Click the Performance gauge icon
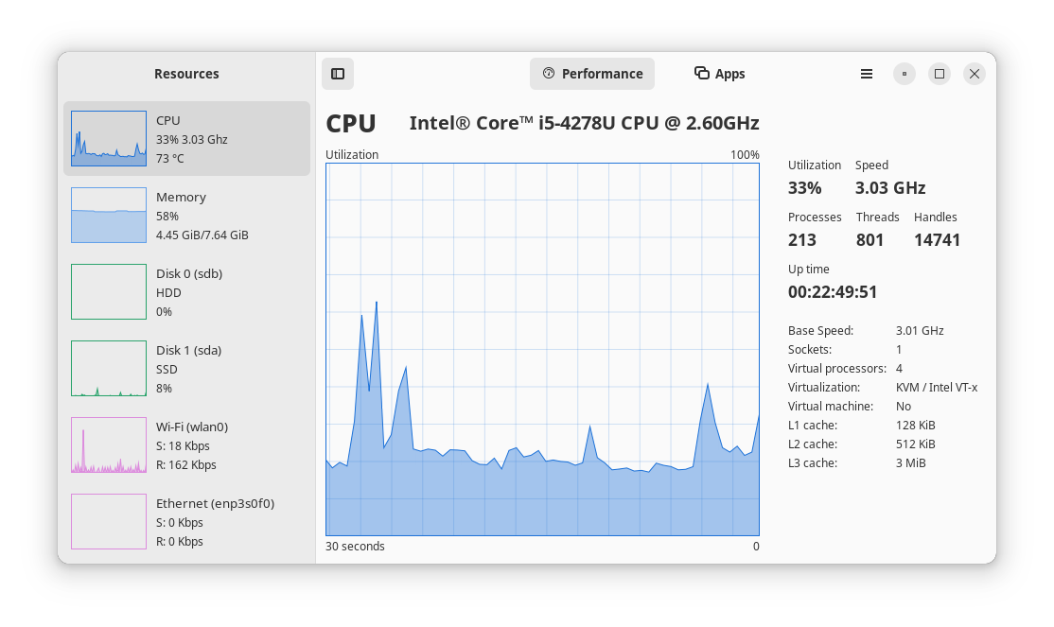Image resolution: width=1054 pixels, height=627 pixels. [549, 73]
